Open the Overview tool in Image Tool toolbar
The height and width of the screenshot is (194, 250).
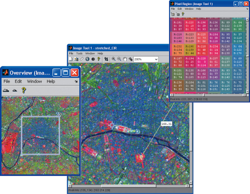pyautogui.click(x=71, y=59)
